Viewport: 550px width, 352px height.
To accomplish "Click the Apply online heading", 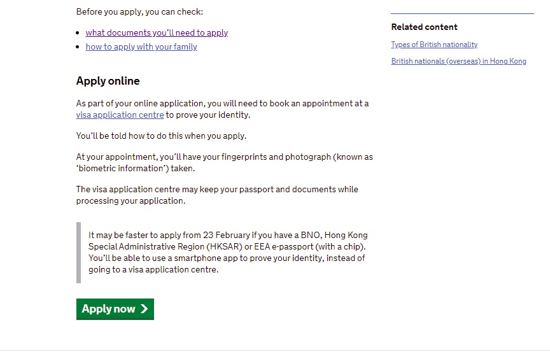I will [108, 81].
